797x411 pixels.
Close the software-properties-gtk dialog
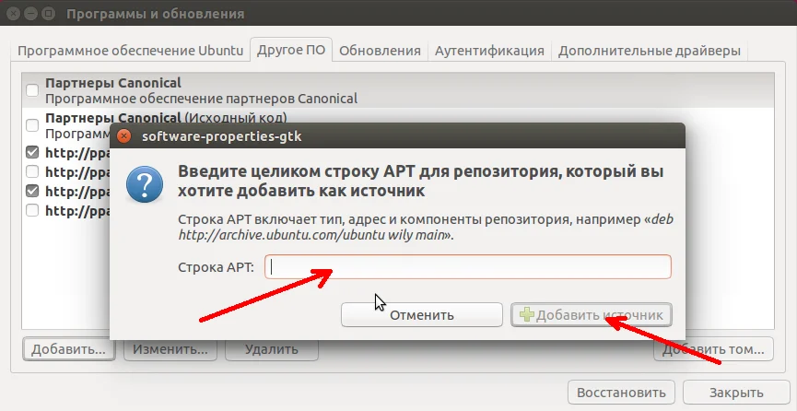(123, 136)
